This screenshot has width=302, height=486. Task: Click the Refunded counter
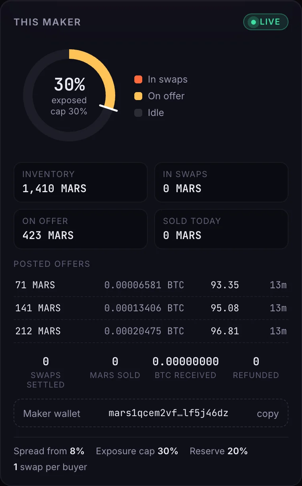(256, 367)
